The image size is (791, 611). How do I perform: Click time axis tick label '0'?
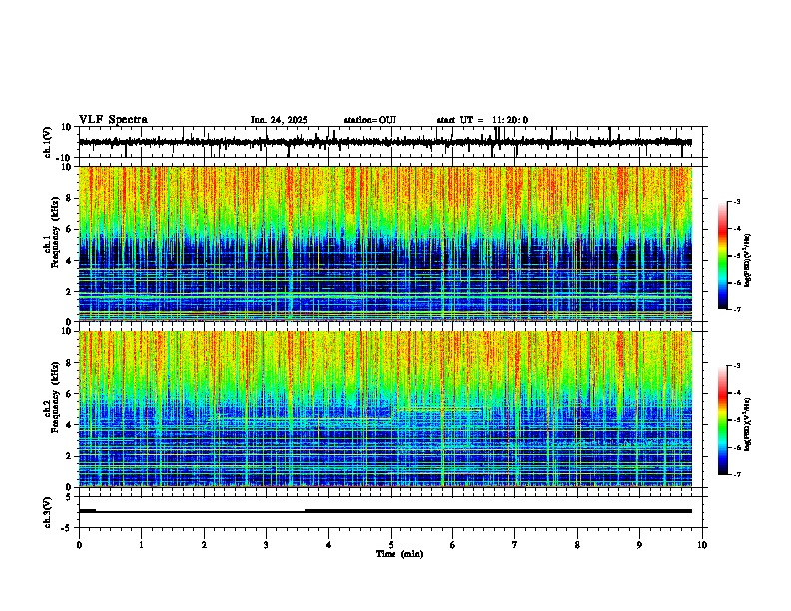(79, 545)
